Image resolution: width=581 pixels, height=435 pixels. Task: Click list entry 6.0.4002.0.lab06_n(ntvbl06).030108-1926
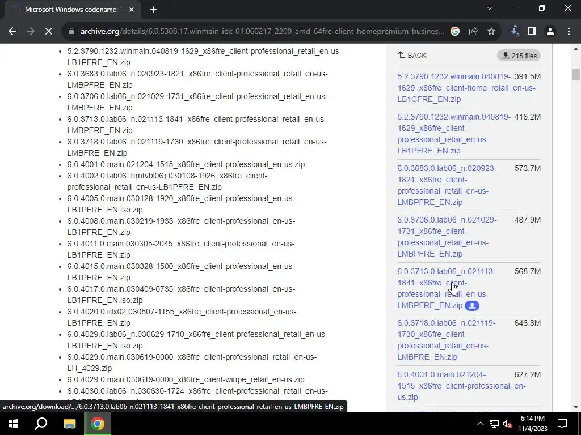click(x=167, y=181)
